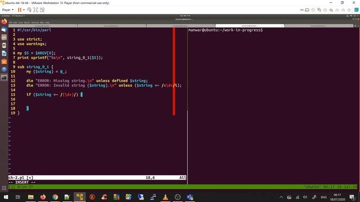The width and height of the screenshot is (360, 202).
Task: Click the green tmux status bar
Action: click(x=183, y=187)
